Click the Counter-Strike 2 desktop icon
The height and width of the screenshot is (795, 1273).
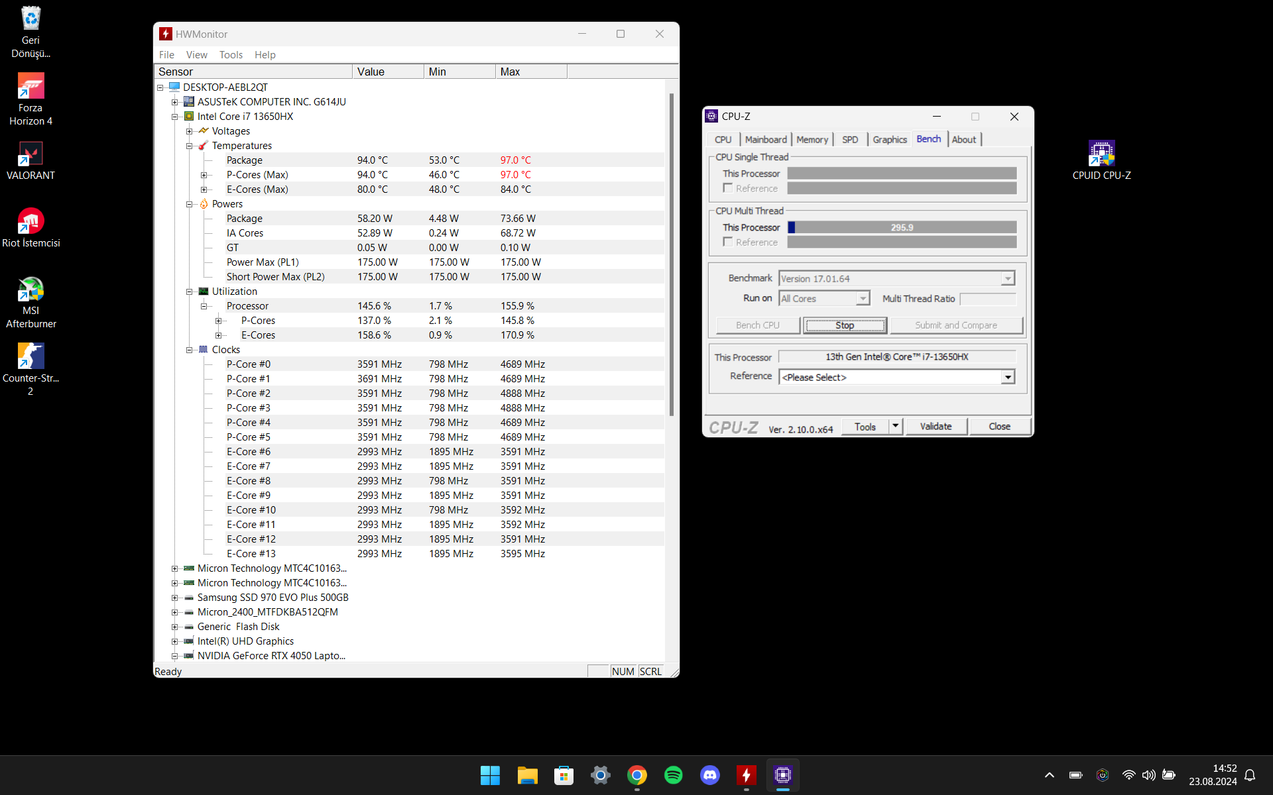(x=30, y=357)
